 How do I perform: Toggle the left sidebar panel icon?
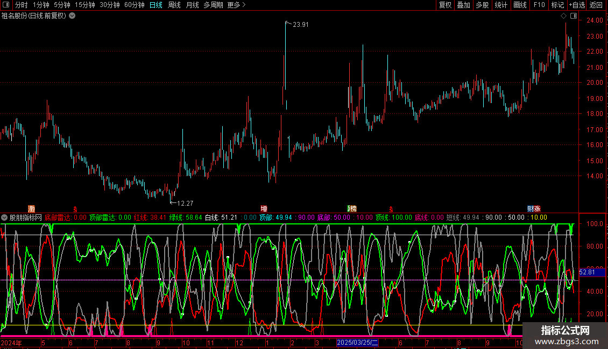point(5,5)
